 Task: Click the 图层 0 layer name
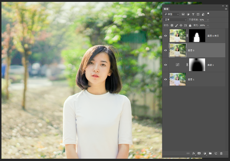(191, 50)
